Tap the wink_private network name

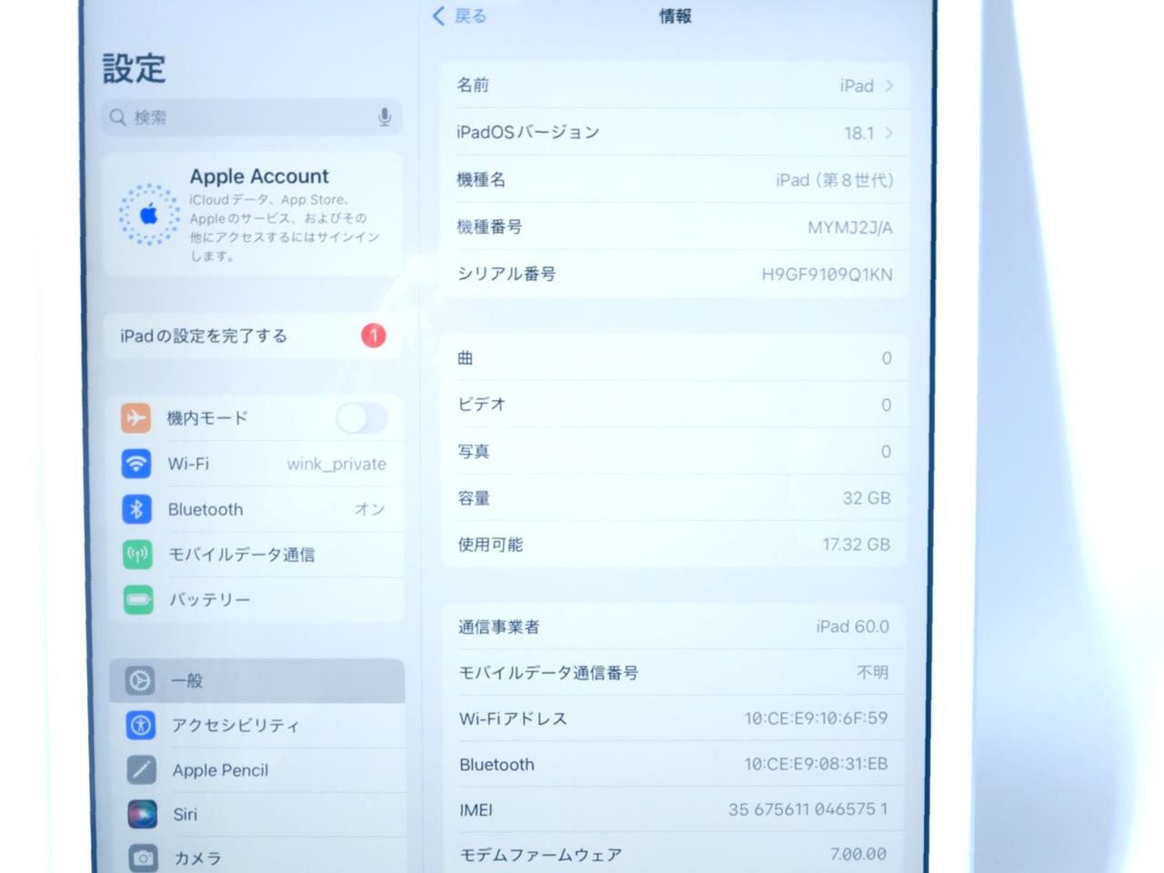336,464
